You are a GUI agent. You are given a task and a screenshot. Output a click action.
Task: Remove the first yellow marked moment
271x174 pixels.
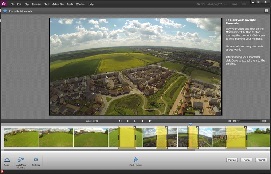(135, 127)
